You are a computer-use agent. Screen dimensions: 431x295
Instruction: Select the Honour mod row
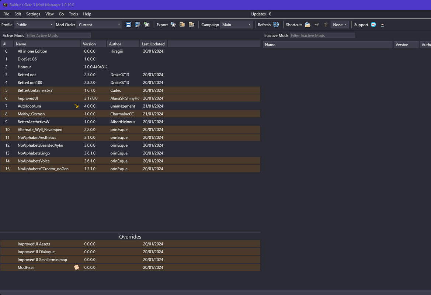click(x=130, y=67)
